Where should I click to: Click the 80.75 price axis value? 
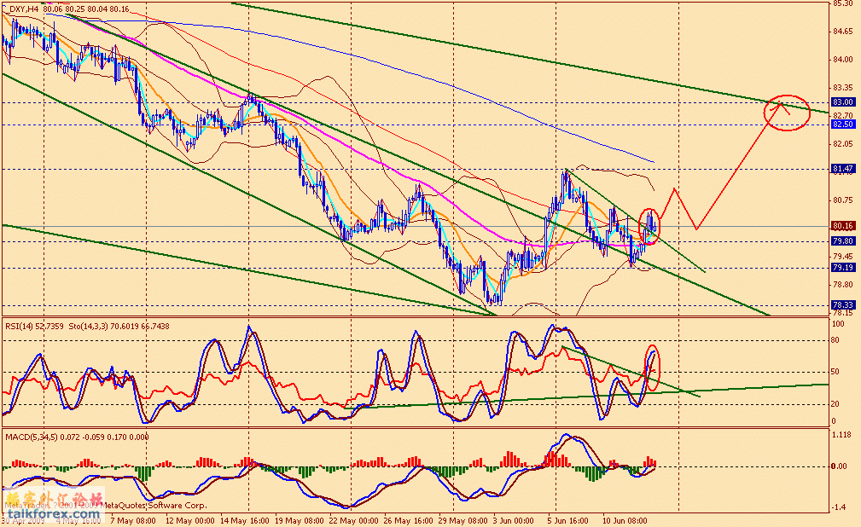click(x=843, y=200)
